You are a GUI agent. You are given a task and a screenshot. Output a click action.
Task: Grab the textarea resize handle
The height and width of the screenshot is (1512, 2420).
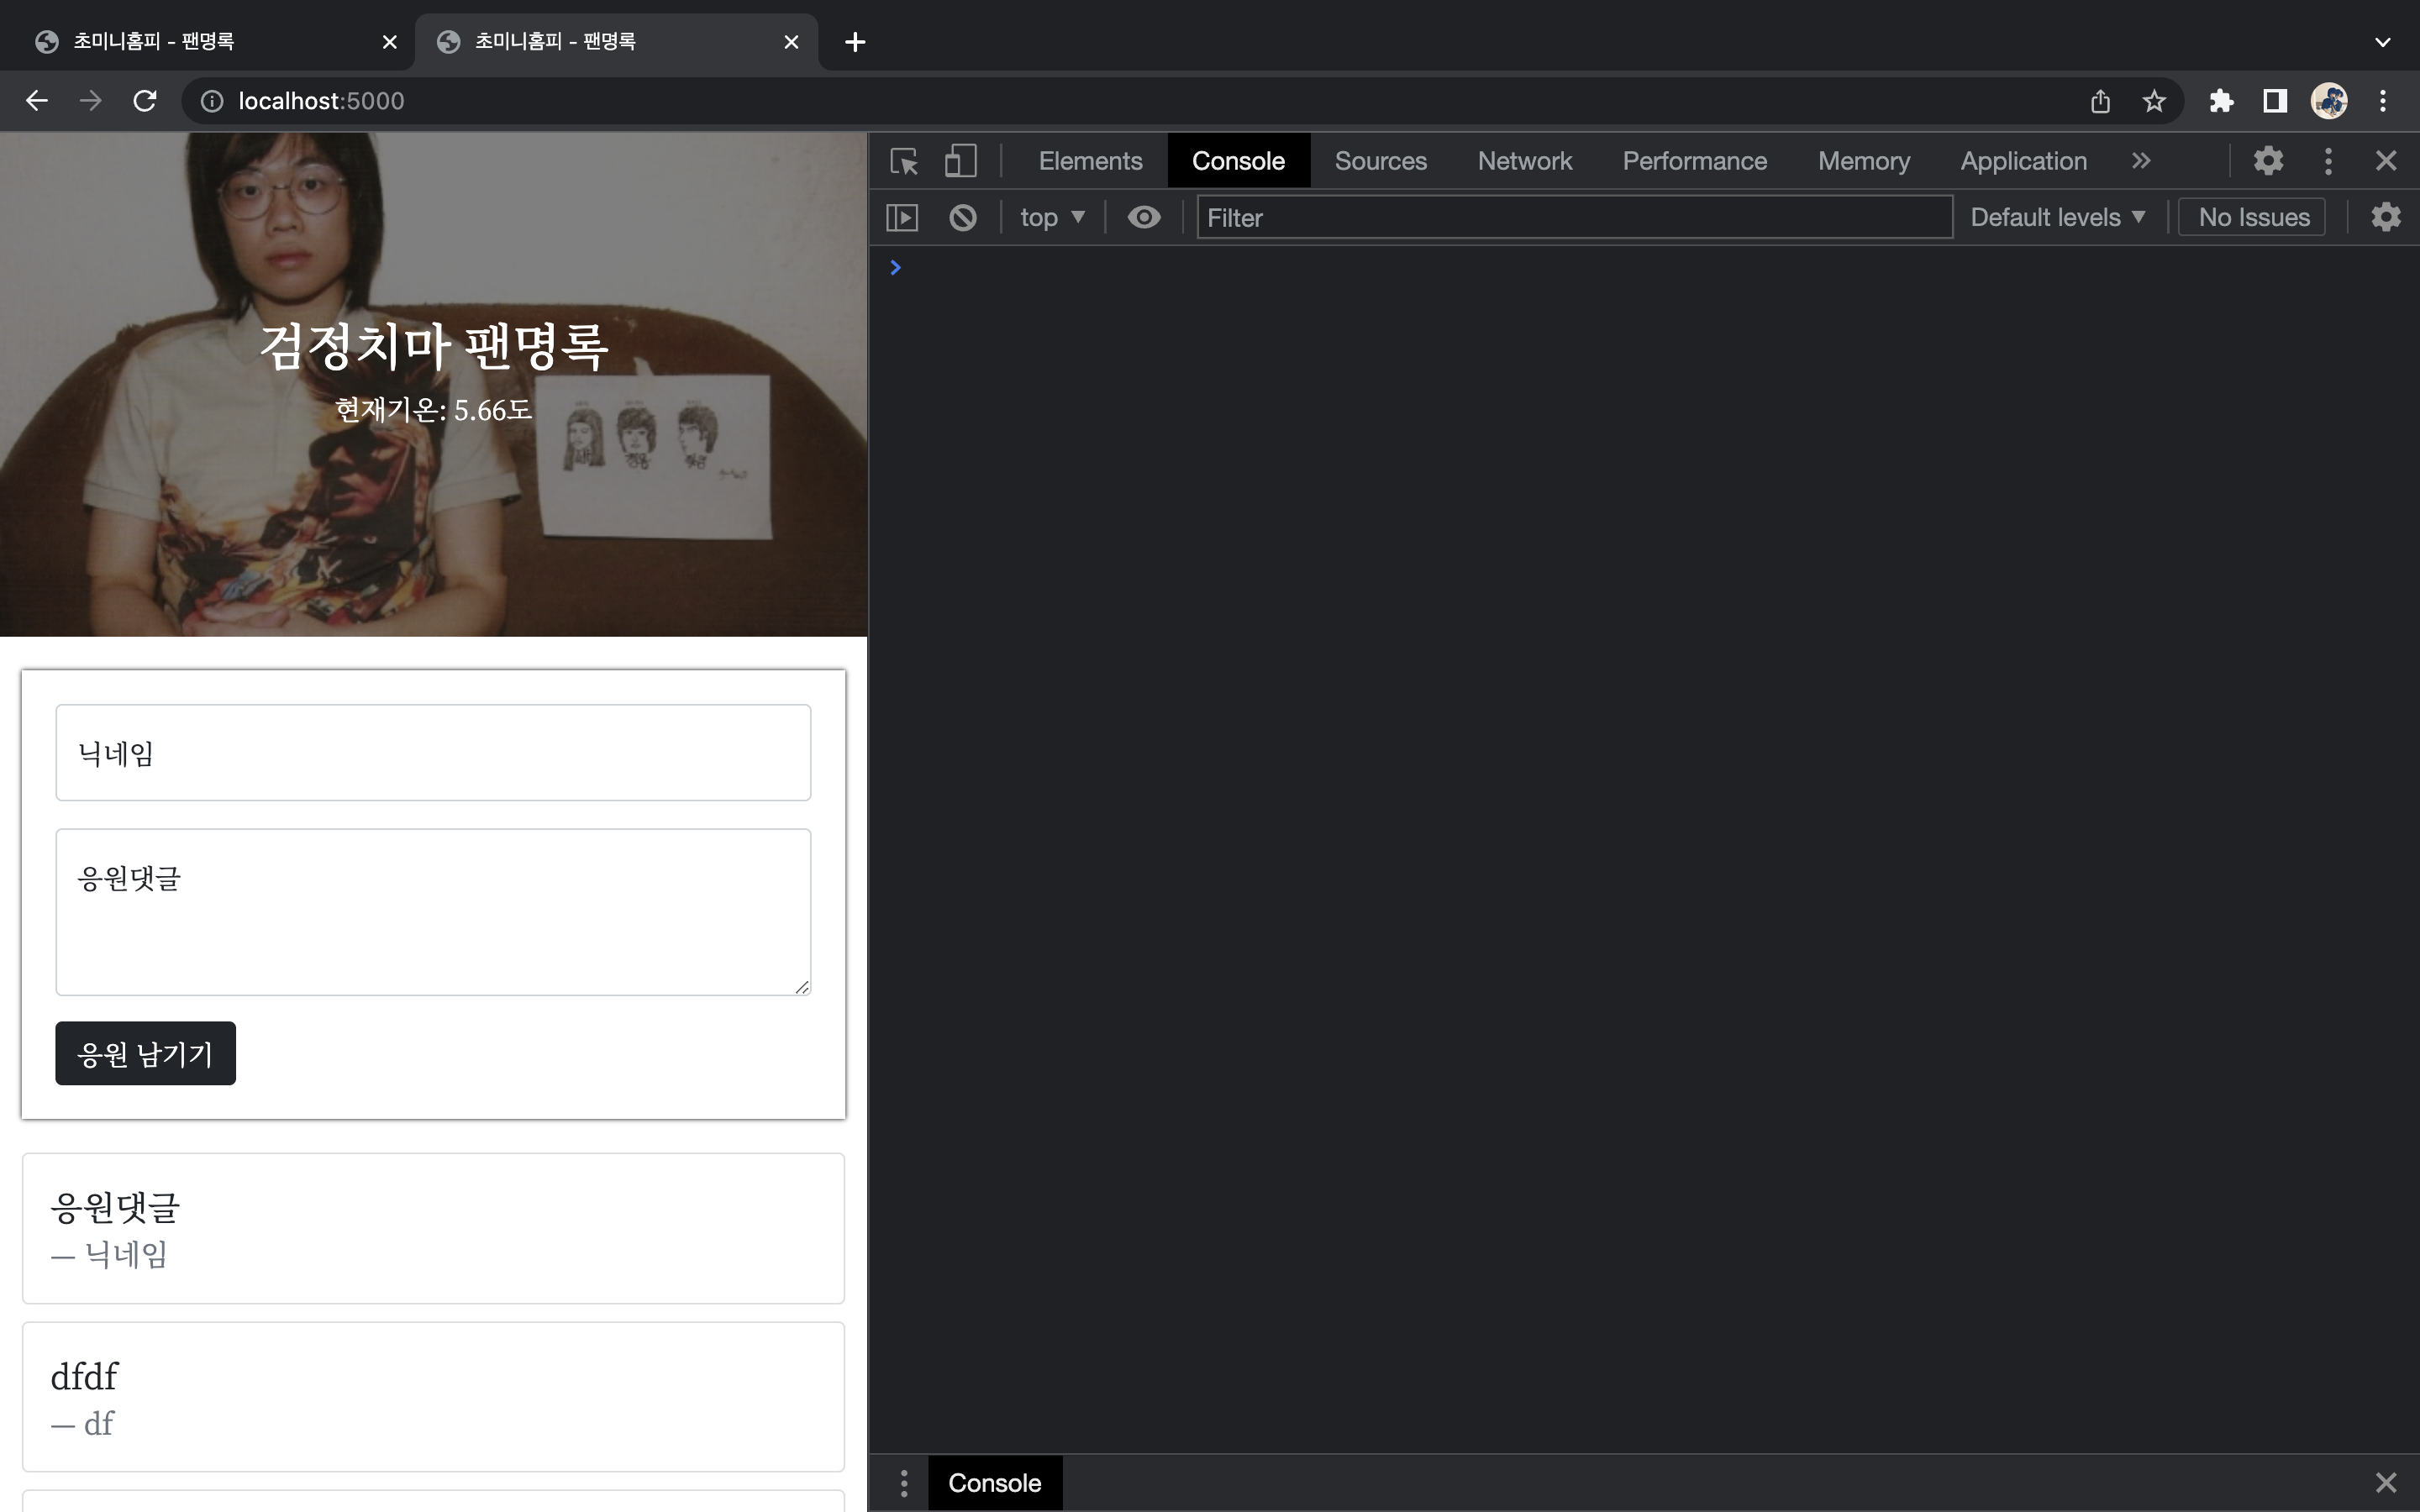[x=802, y=986]
